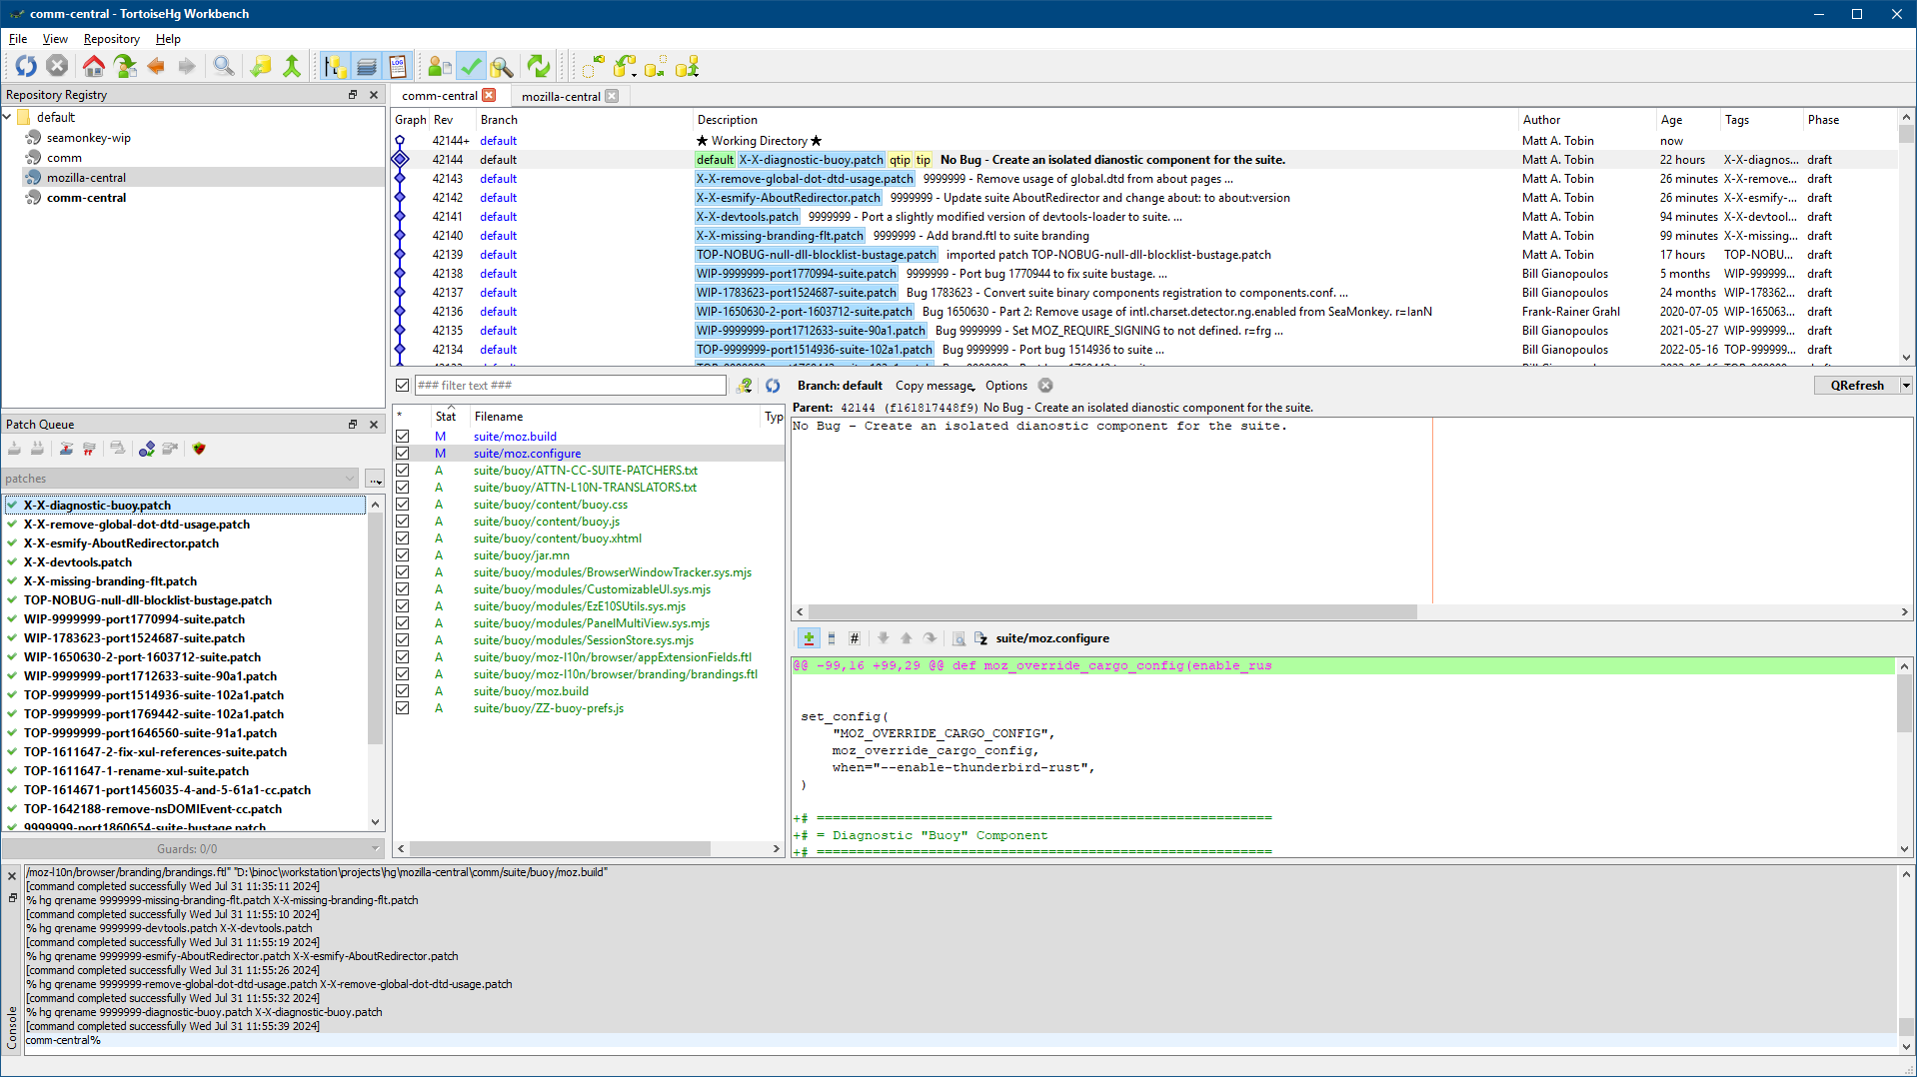The height and width of the screenshot is (1077, 1917).
Task: Switch to the comm-central tab
Action: pos(440,96)
